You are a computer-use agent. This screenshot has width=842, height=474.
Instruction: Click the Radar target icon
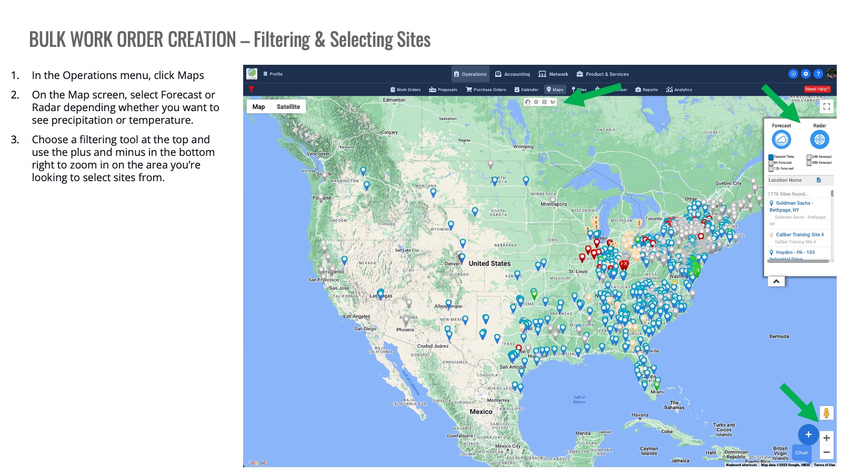(819, 140)
